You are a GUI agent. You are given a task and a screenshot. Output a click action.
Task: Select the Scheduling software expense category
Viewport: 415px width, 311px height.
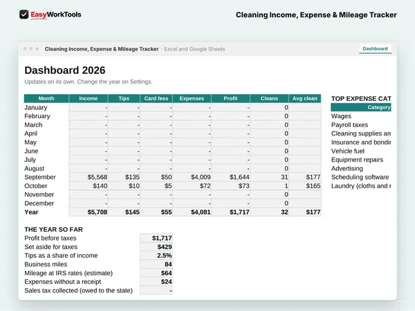coord(360,177)
